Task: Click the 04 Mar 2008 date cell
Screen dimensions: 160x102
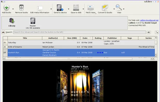Action: [87, 53]
